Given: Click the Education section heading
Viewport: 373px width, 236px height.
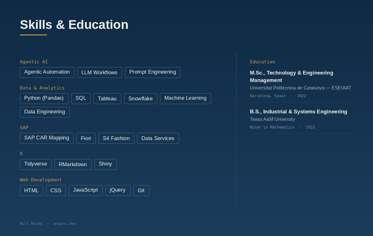Looking at the screenshot, I should coord(262,62).
